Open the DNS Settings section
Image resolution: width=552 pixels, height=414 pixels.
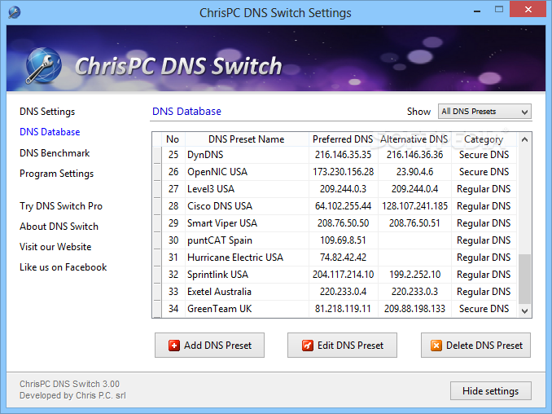point(47,112)
